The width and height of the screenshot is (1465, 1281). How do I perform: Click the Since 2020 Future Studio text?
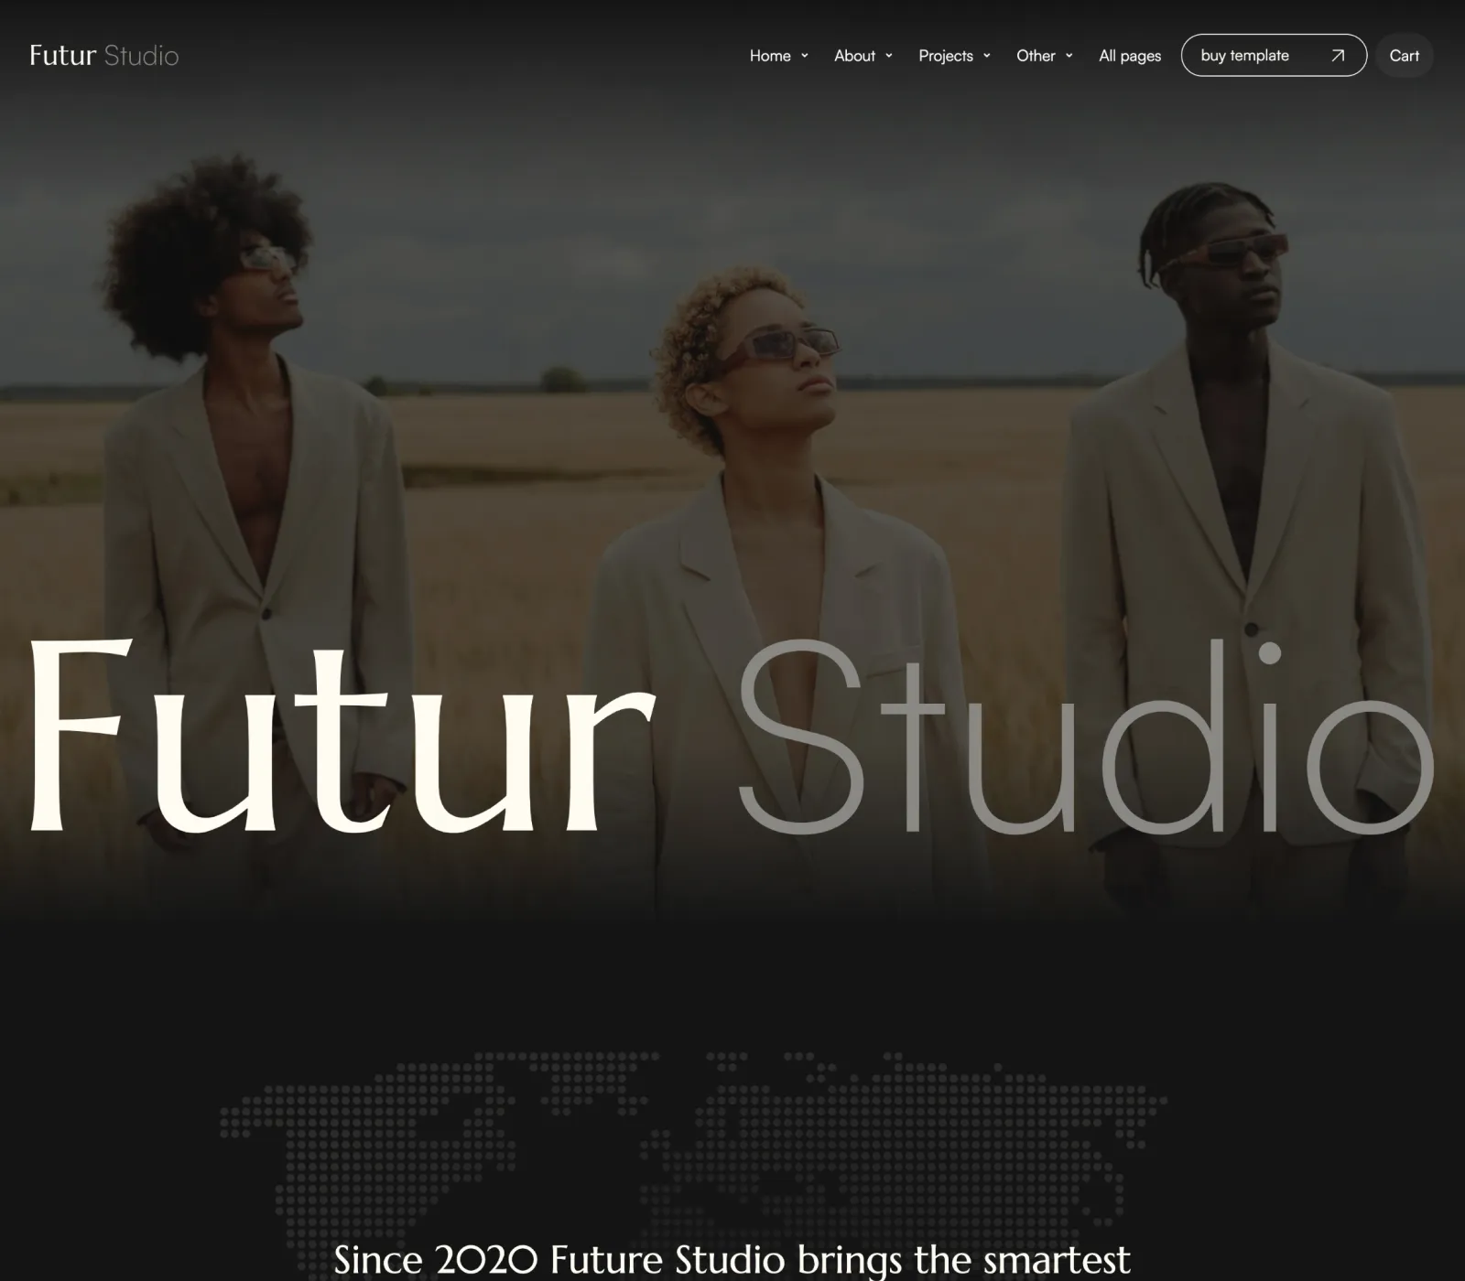pyautogui.click(x=732, y=1260)
